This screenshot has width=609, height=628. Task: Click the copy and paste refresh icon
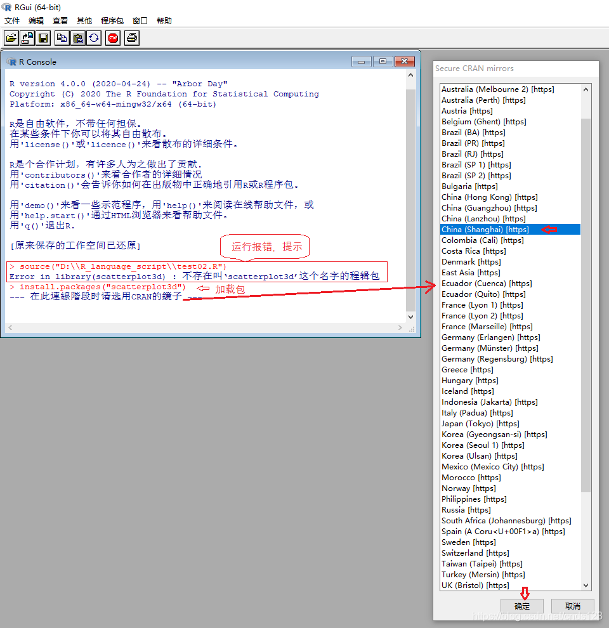click(94, 38)
